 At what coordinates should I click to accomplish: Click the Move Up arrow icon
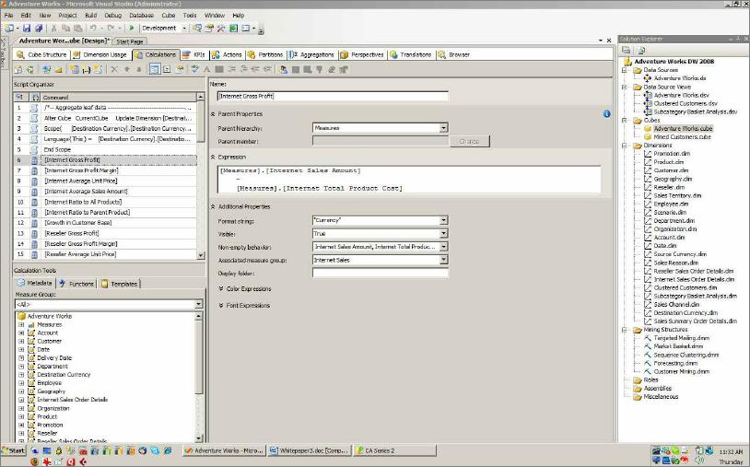(127, 70)
